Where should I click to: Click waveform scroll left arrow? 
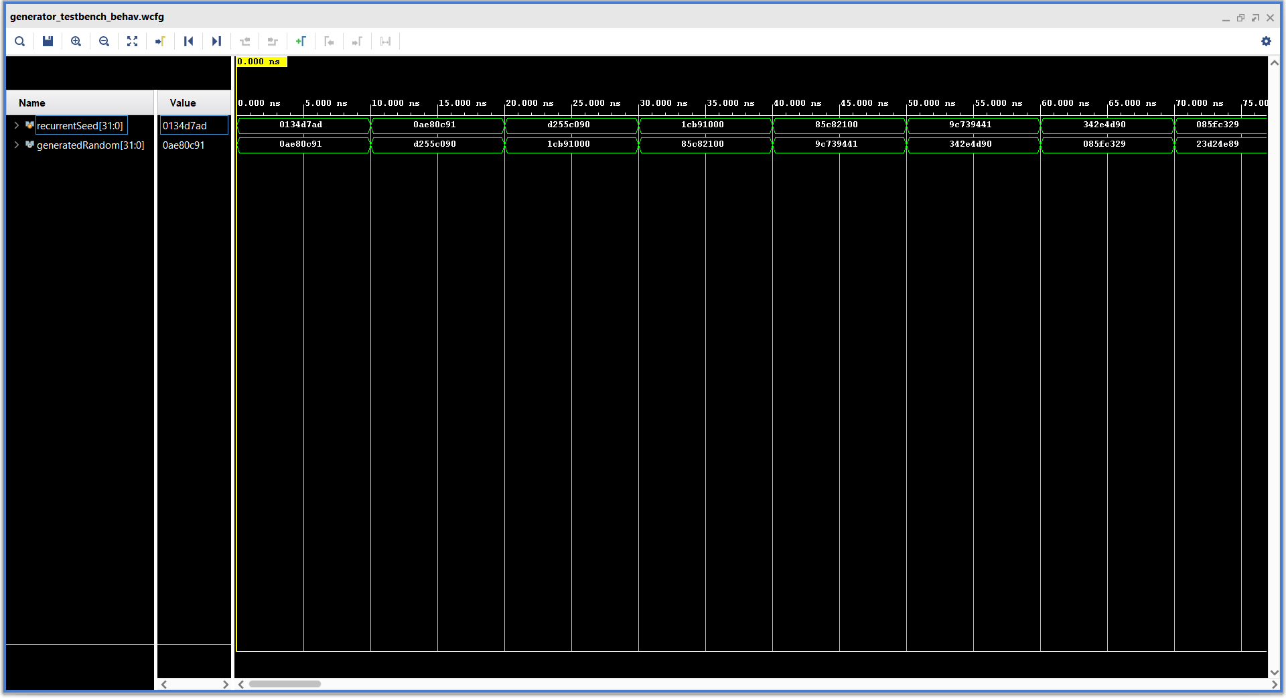point(241,684)
